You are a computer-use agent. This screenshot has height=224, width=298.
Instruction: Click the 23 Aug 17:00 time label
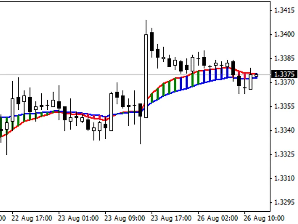(x=171, y=218)
